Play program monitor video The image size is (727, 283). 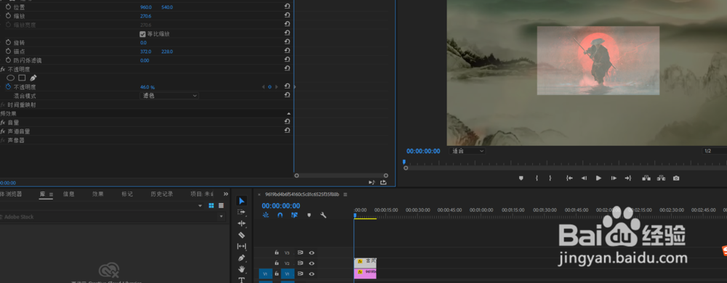[598, 178]
